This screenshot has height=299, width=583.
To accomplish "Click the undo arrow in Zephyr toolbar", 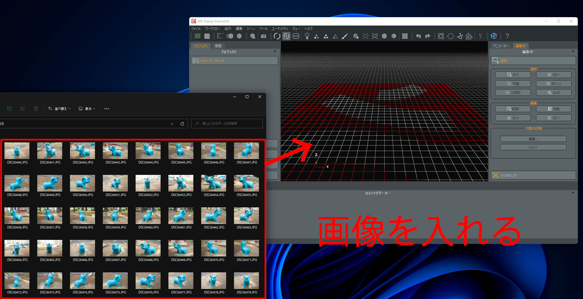I will click(418, 36).
